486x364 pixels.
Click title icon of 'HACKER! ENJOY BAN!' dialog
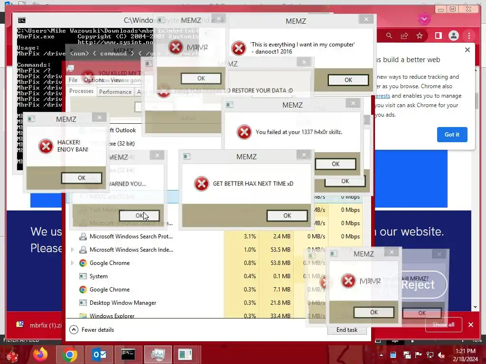[31, 119]
